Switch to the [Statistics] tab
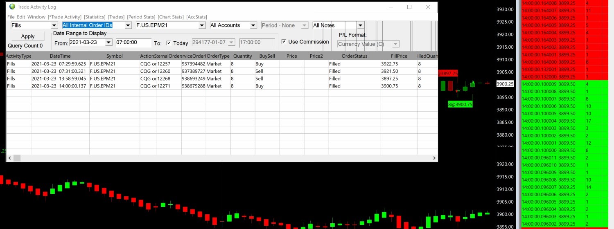Image resolution: width=614 pixels, height=229 pixels. [x=95, y=17]
